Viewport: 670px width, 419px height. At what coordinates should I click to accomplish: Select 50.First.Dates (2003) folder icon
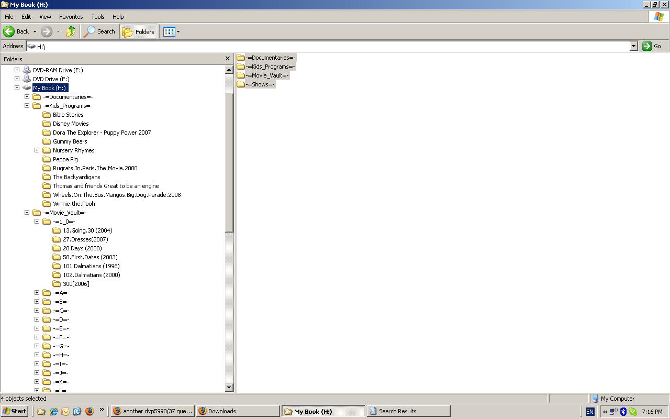[x=57, y=257]
